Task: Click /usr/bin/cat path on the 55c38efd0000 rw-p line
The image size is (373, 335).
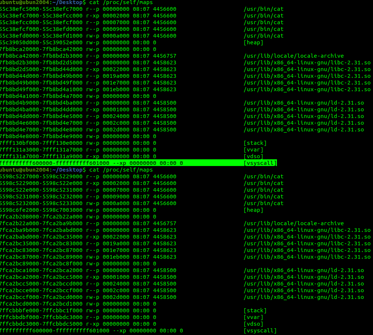Action: [264, 36]
